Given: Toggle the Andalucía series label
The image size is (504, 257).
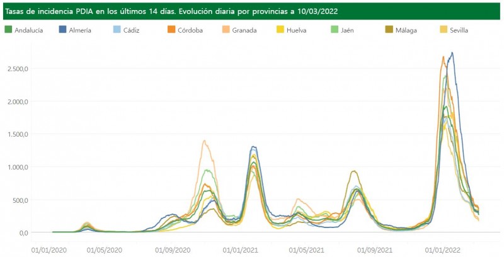Looking at the screenshot, I should point(28,30).
